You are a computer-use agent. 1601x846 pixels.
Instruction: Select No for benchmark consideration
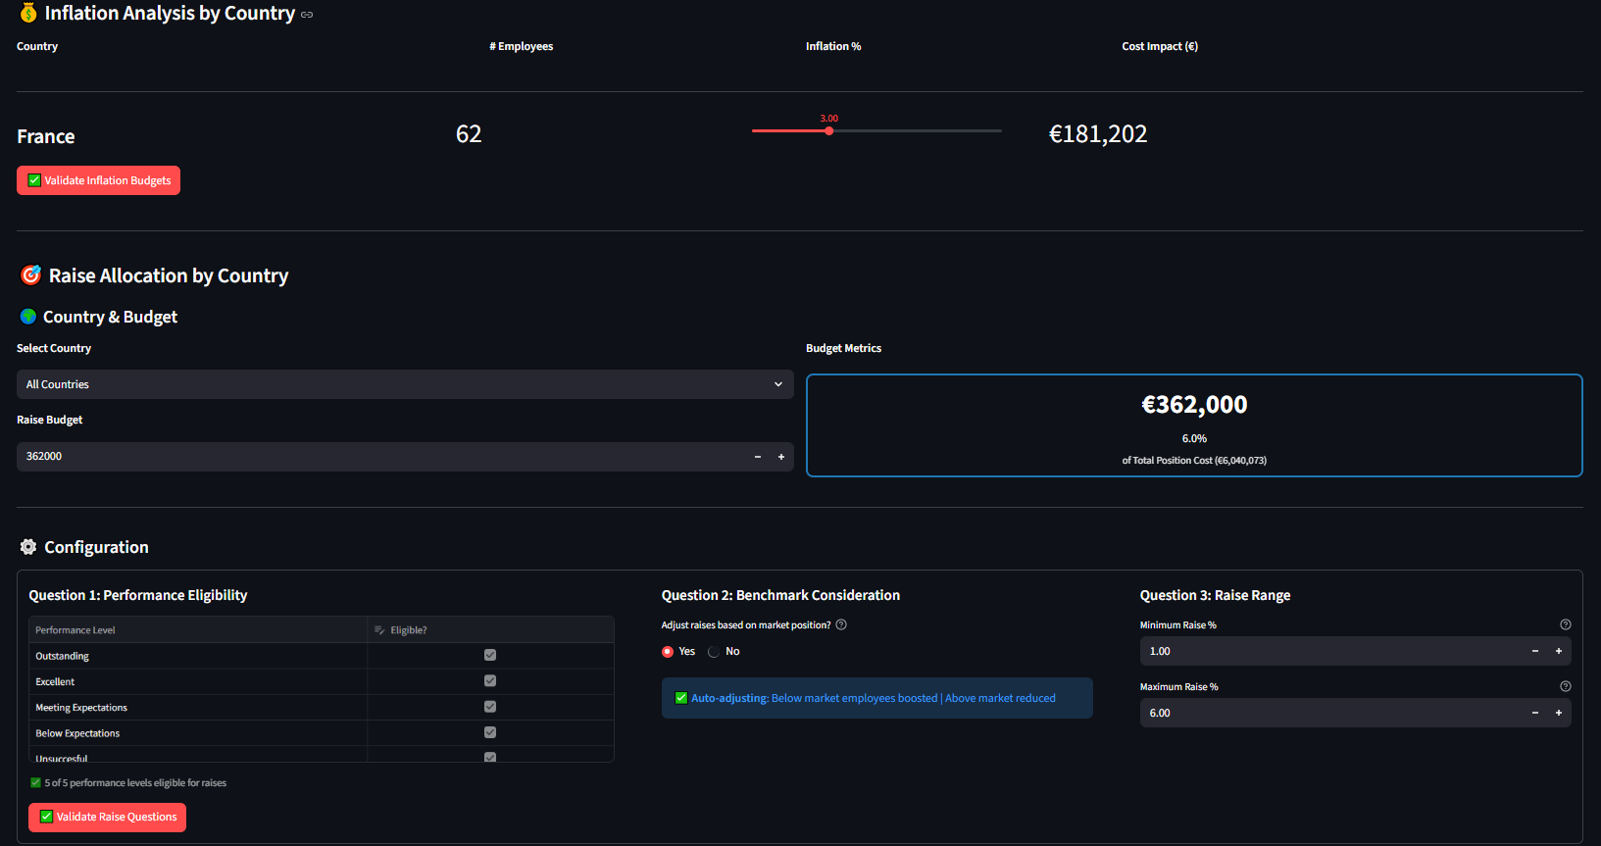tap(715, 652)
